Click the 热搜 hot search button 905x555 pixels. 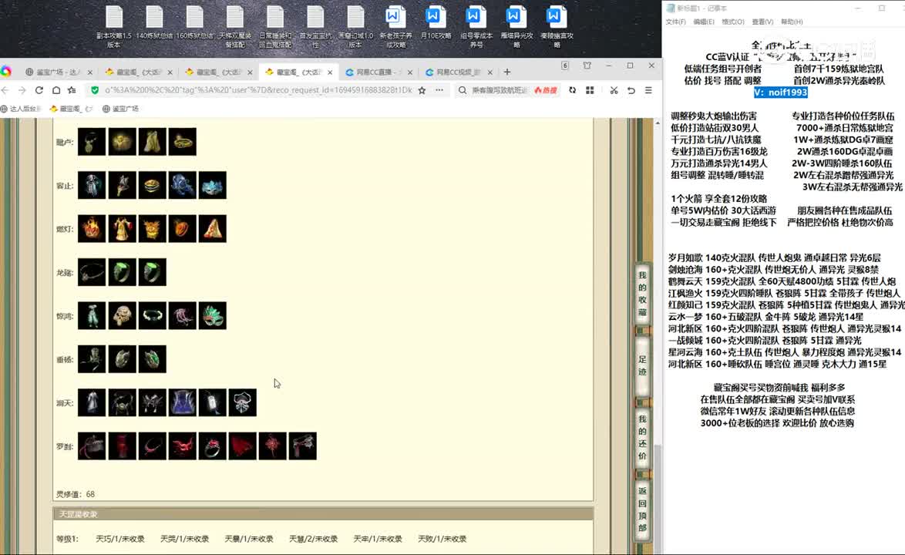point(546,90)
